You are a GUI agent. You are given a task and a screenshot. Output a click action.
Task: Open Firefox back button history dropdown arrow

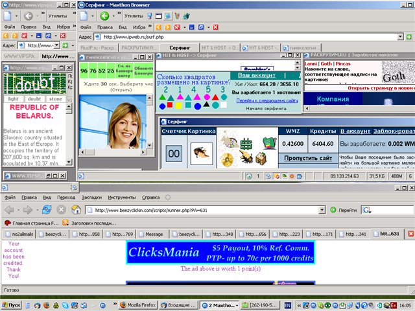coord(18,210)
